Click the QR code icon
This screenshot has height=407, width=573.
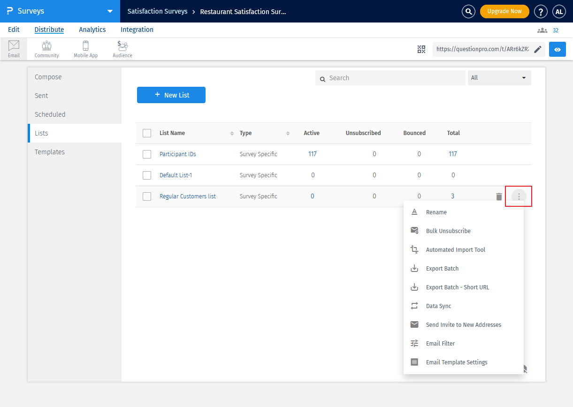coord(421,49)
